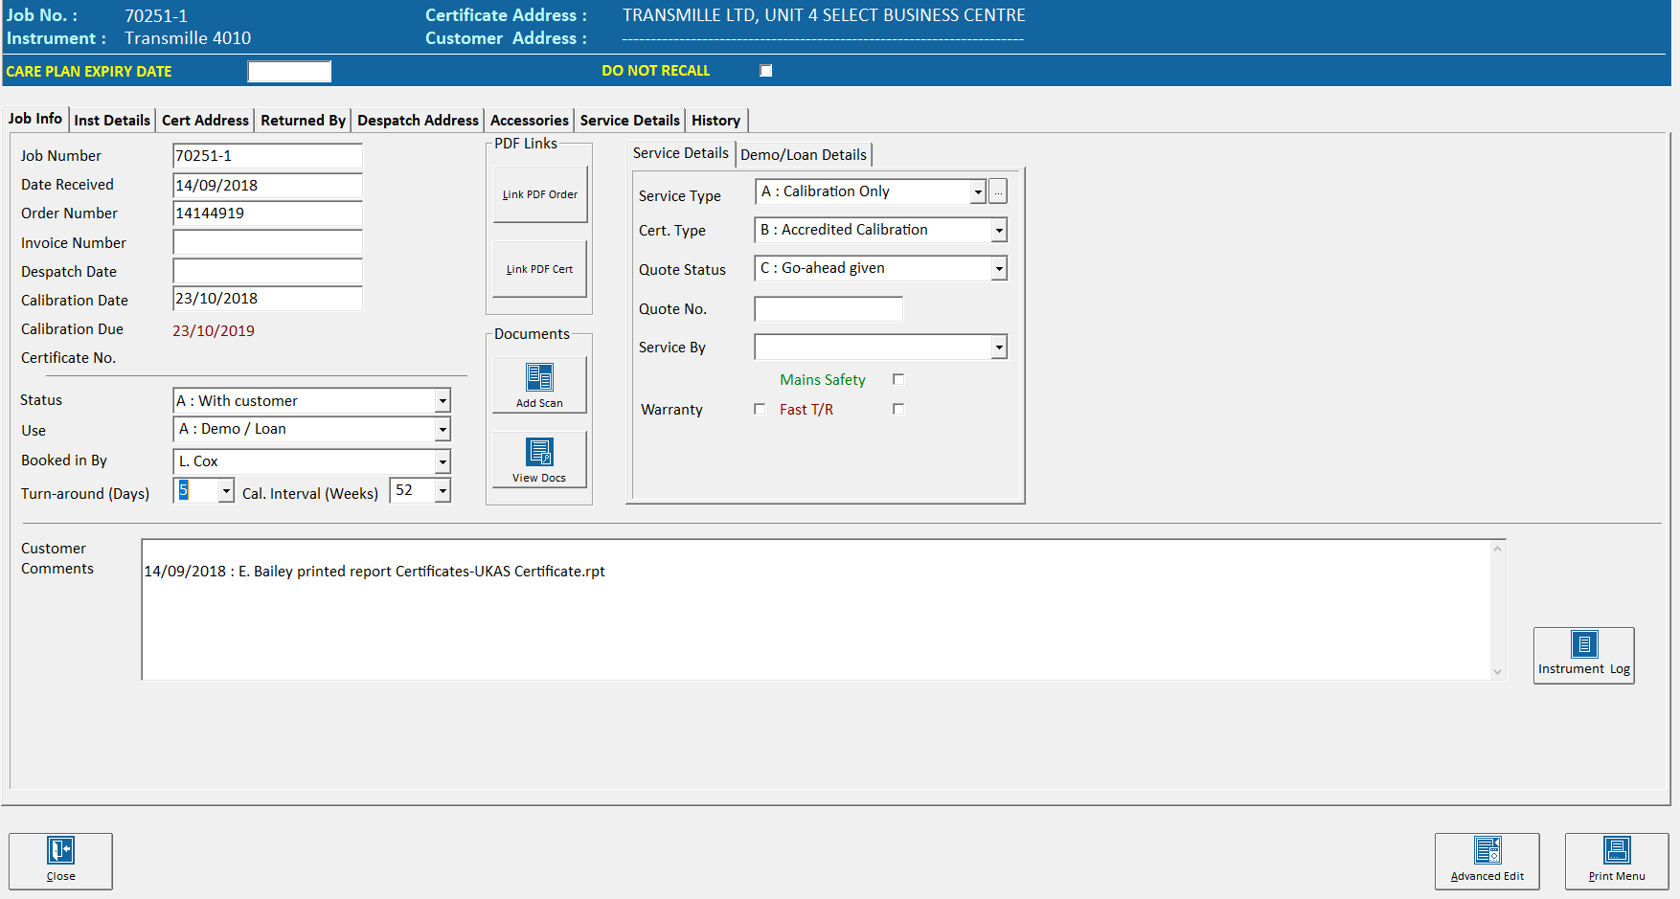Click the Certificate Address text in header

click(x=824, y=15)
